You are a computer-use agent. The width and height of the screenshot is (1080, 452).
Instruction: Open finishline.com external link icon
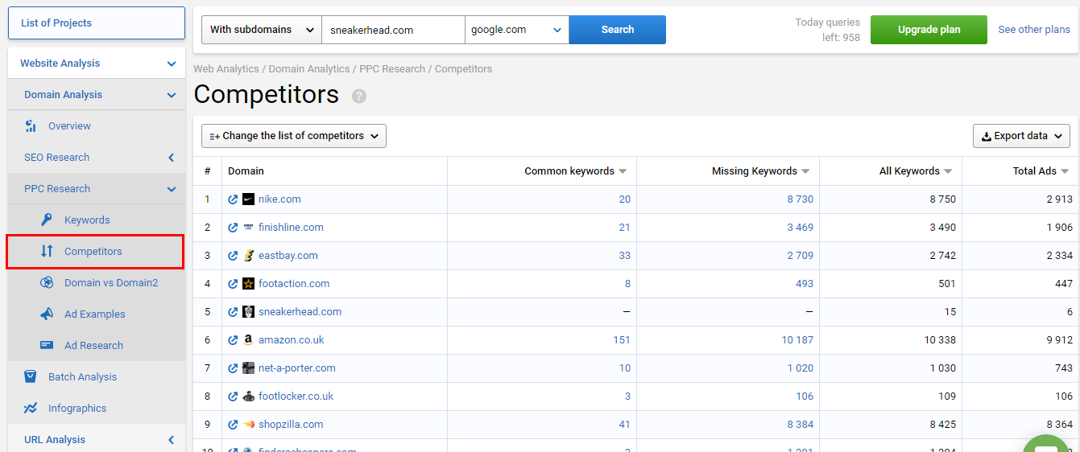(233, 228)
